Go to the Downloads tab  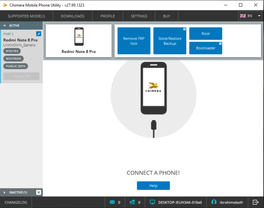(73, 16)
